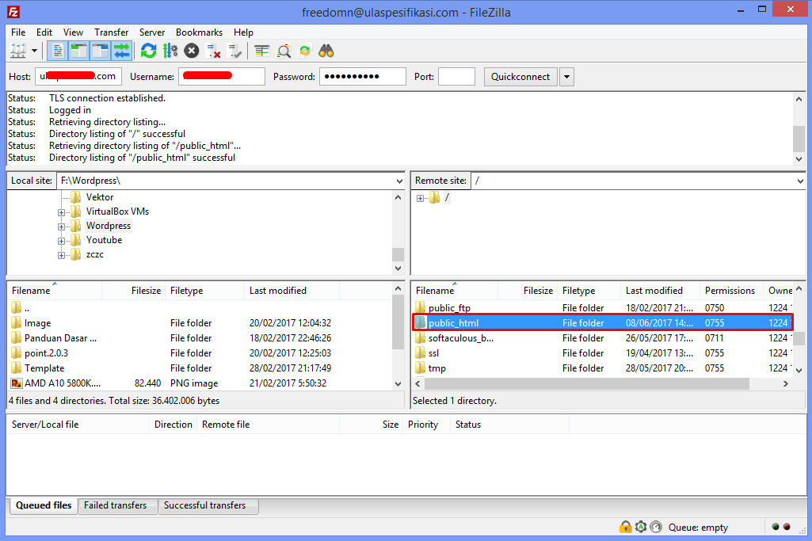Select the Youtube folder in local tree

pyautogui.click(x=104, y=240)
